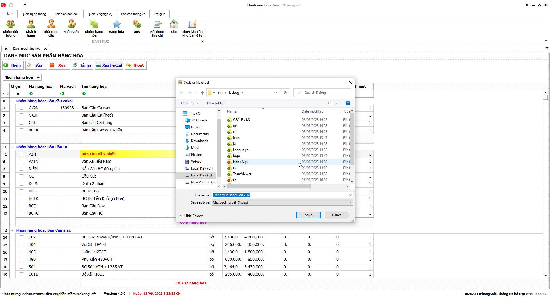This screenshot has height=297, width=550.
Task: Collapse the Bàn Cầu HC group
Action: (13, 147)
